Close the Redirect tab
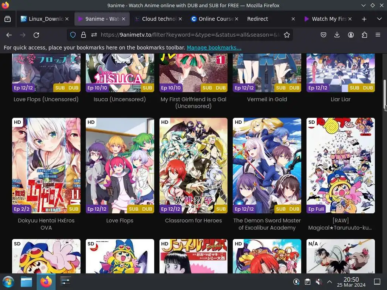Screen dimensions: 387x290 293,19
